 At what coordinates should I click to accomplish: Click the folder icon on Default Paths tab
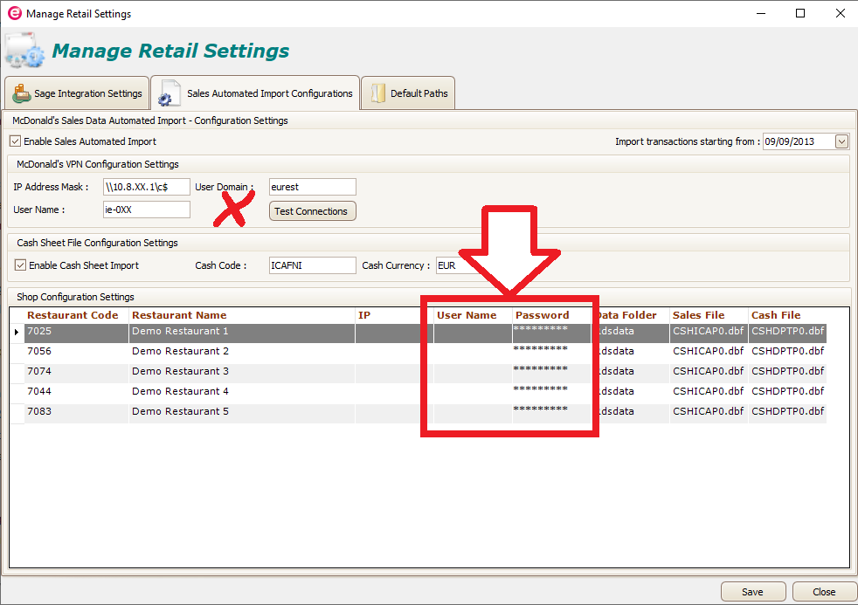tap(377, 93)
